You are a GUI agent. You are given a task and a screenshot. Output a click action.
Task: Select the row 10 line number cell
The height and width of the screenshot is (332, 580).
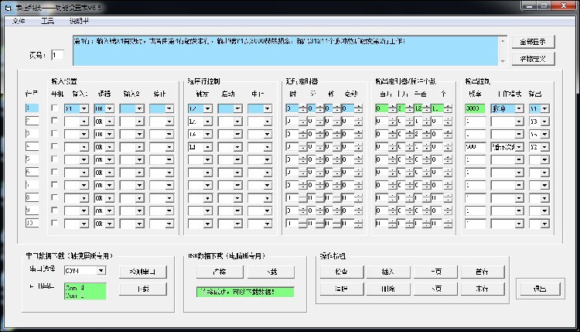[x=32, y=223]
